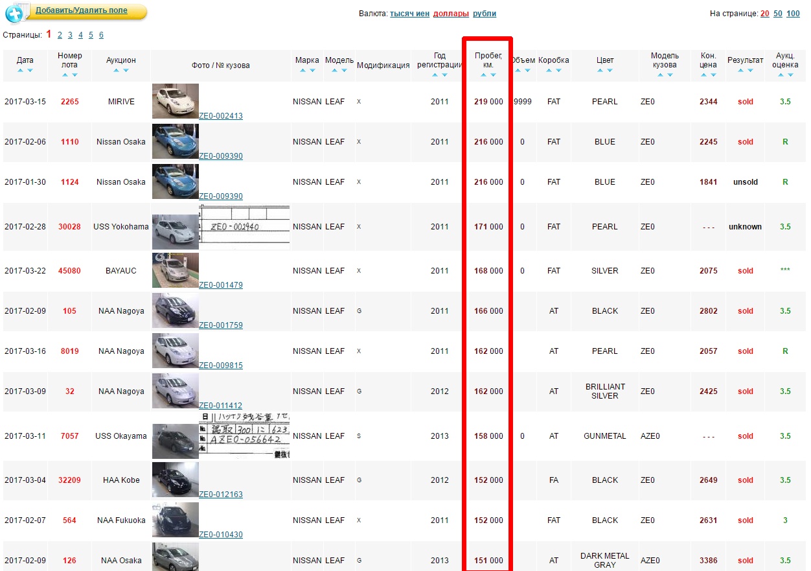This screenshot has height=571, width=811.
Task: Open auction sheet image AZE0-056642
Action: coord(244,436)
